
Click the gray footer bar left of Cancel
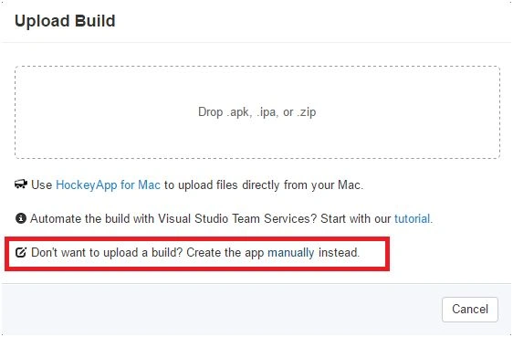pyautogui.click(x=221, y=310)
